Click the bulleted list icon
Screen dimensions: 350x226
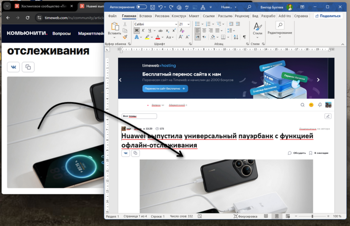(198, 24)
